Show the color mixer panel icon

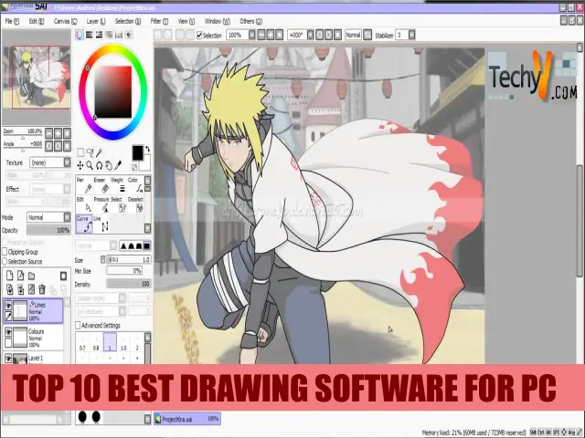pos(109,35)
